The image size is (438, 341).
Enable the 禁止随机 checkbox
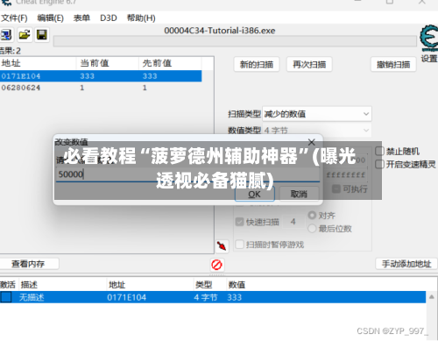pyautogui.click(x=379, y=151)
